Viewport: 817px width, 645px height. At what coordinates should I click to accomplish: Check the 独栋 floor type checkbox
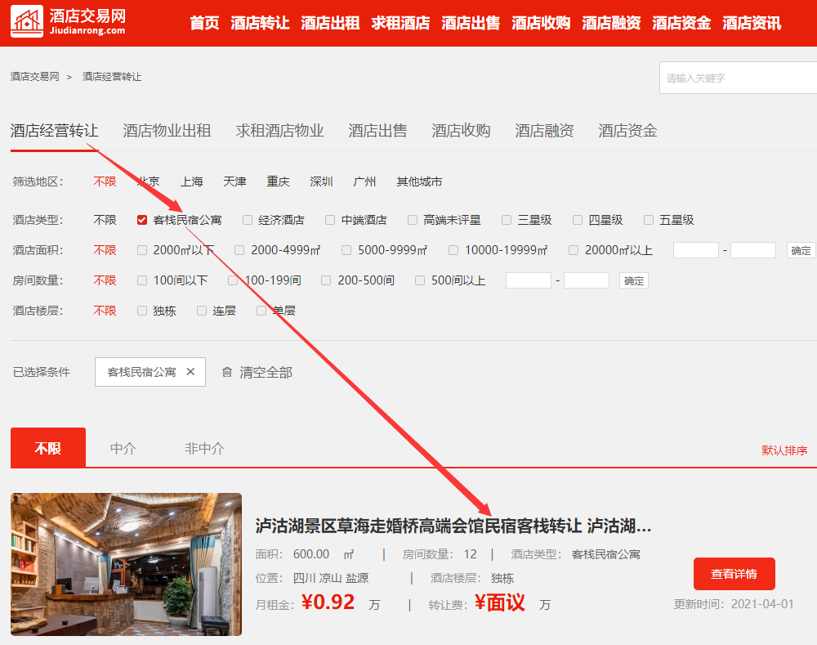(141, 311)
